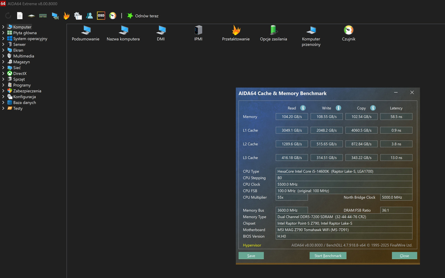This screenshot has width=445, height=278.
Task: Expand the Multimedia tree node arrow
Action: pos(3,56)
